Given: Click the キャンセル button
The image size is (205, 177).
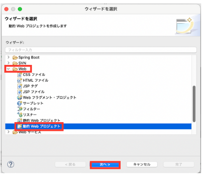Looking at the screenshot, I should pos(142,164).
